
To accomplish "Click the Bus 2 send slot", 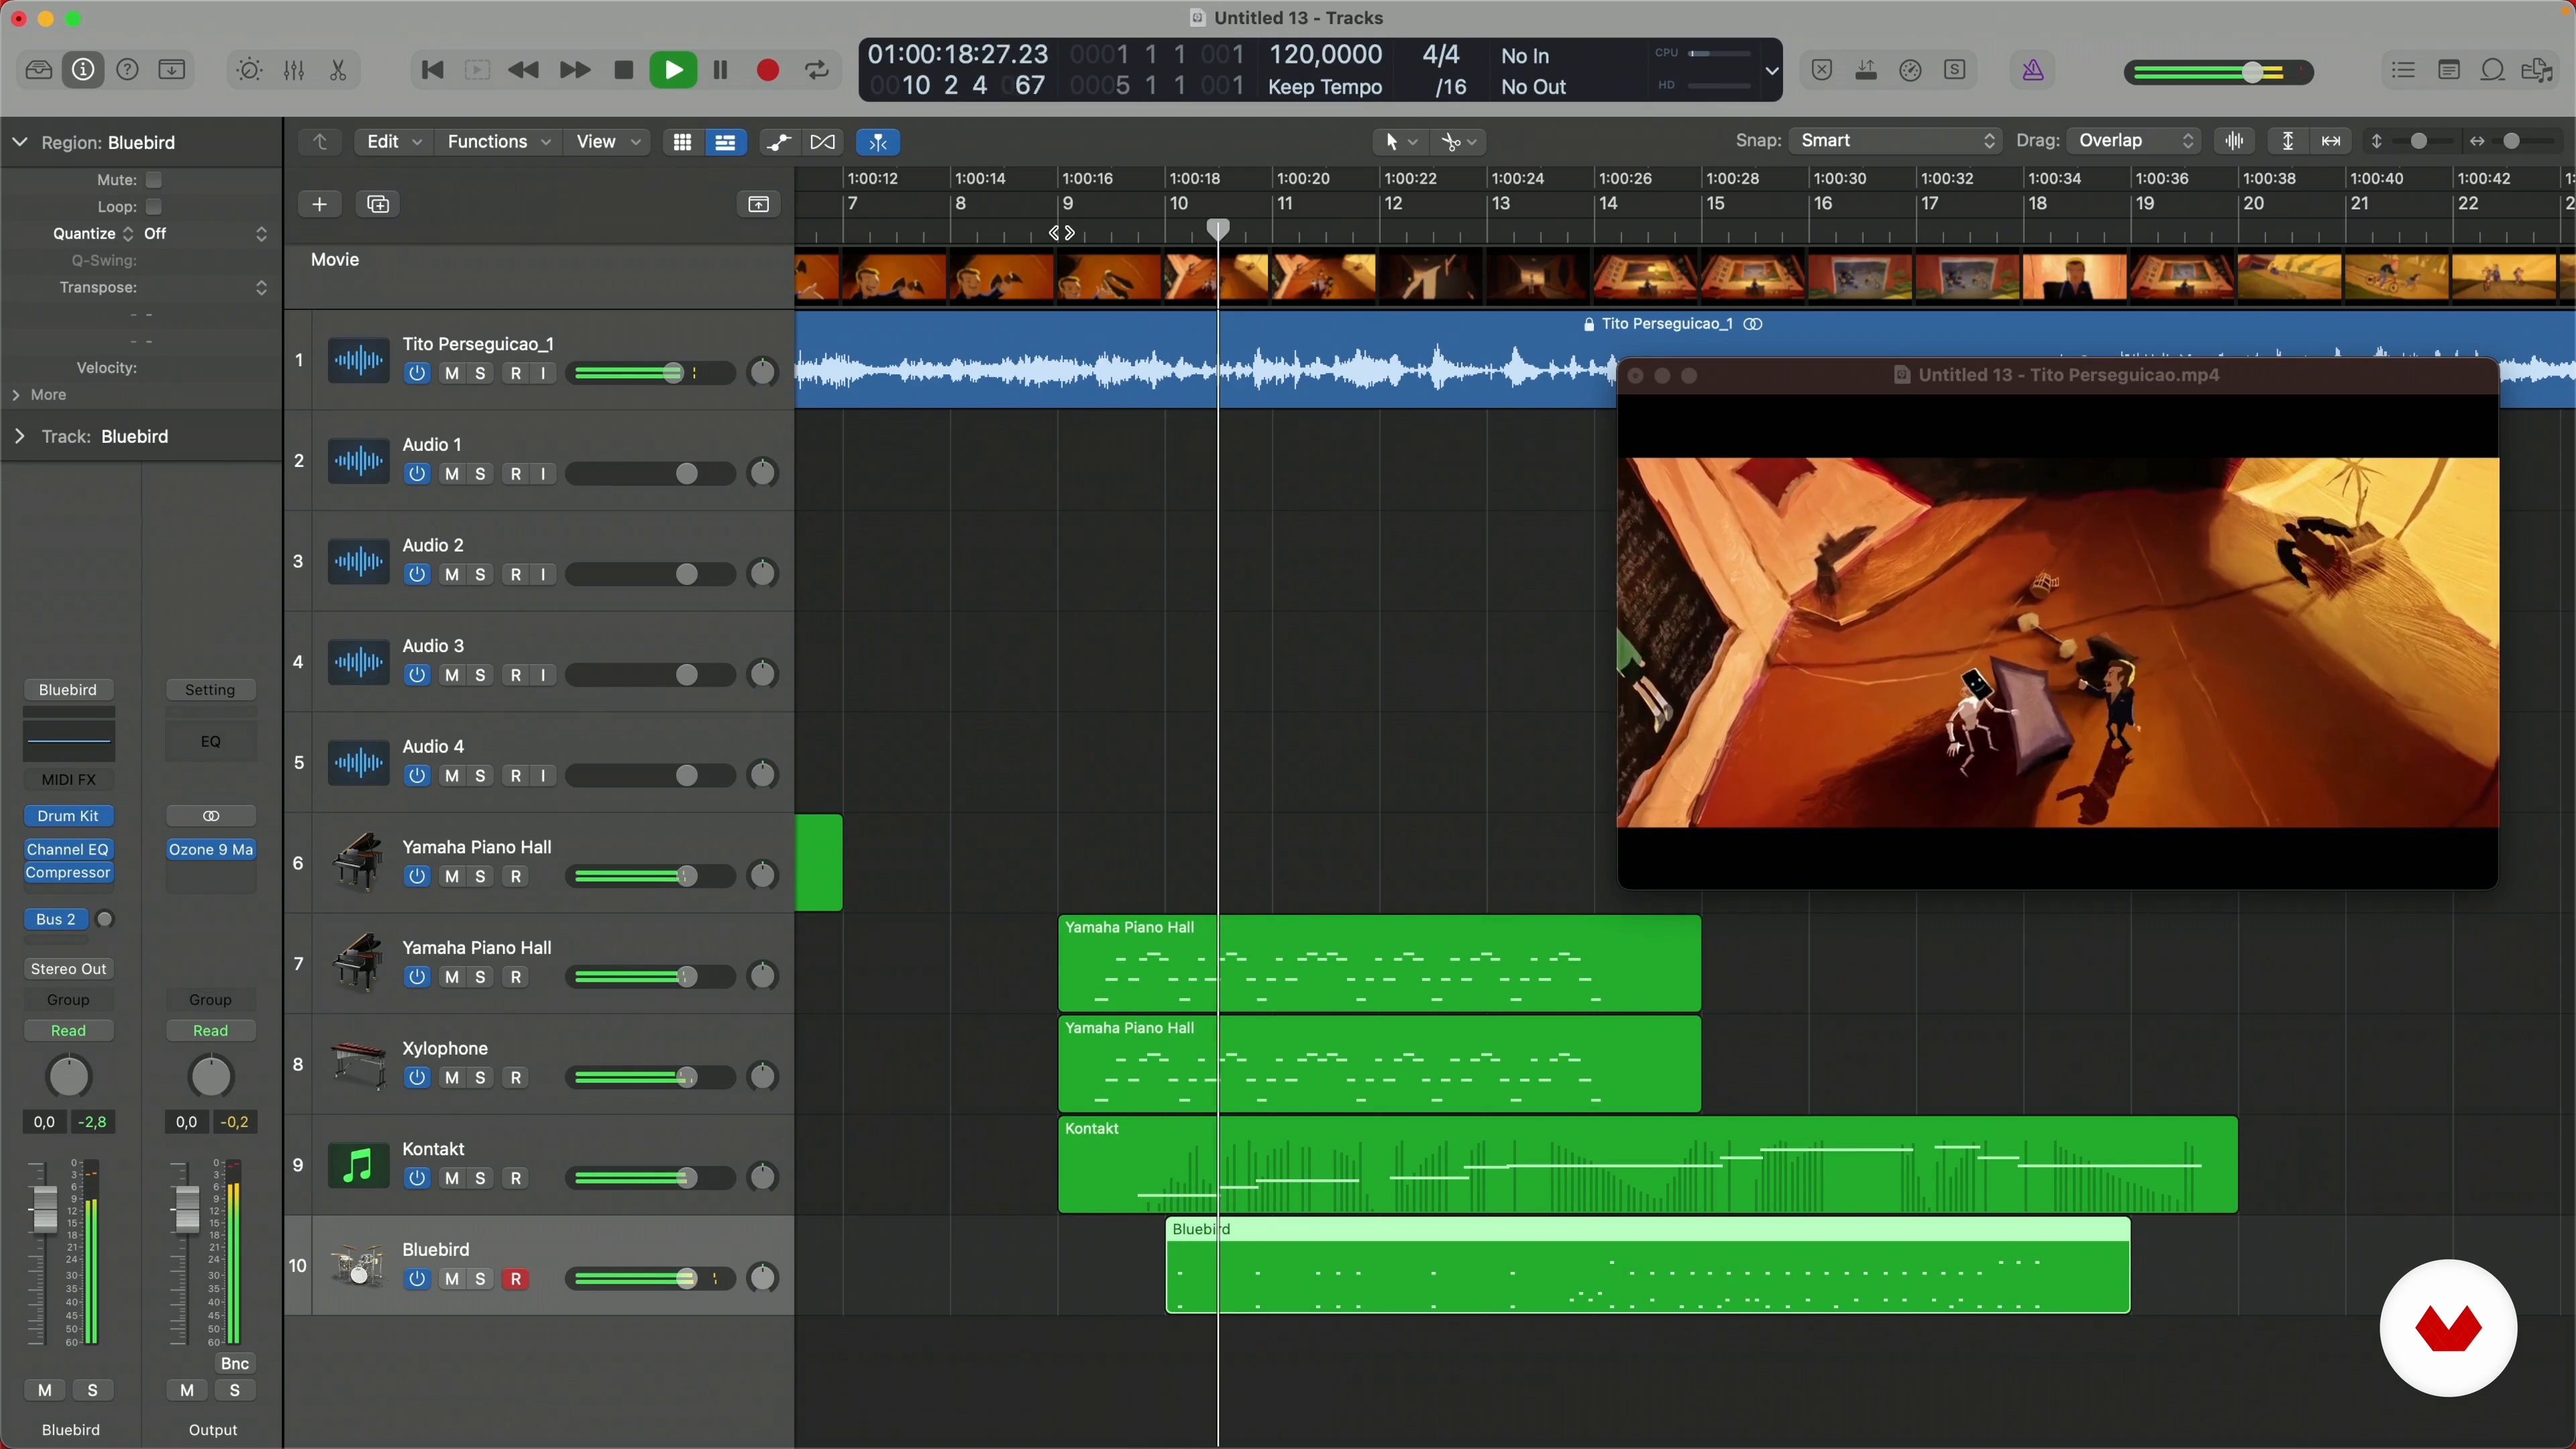I will click(x=56, y=919).
